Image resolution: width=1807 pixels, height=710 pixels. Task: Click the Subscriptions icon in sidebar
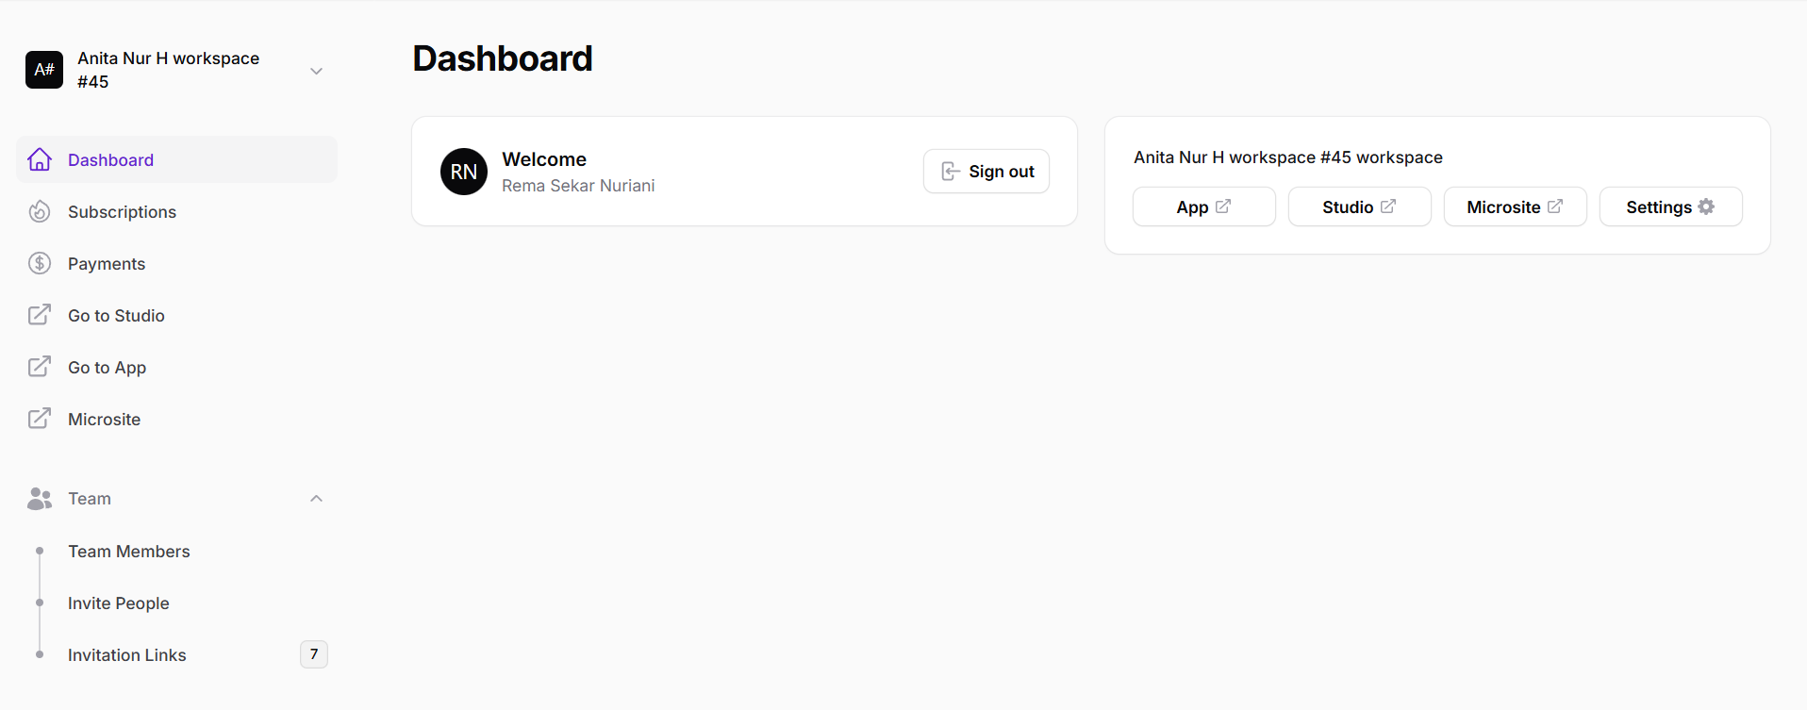click(x=40, y=211)
